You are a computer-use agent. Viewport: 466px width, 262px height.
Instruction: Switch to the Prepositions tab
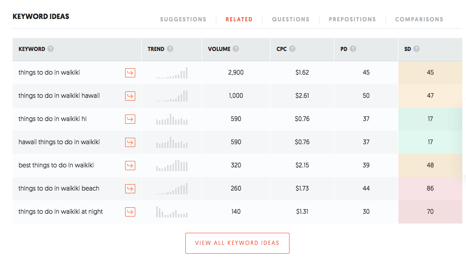click(352, 19)
